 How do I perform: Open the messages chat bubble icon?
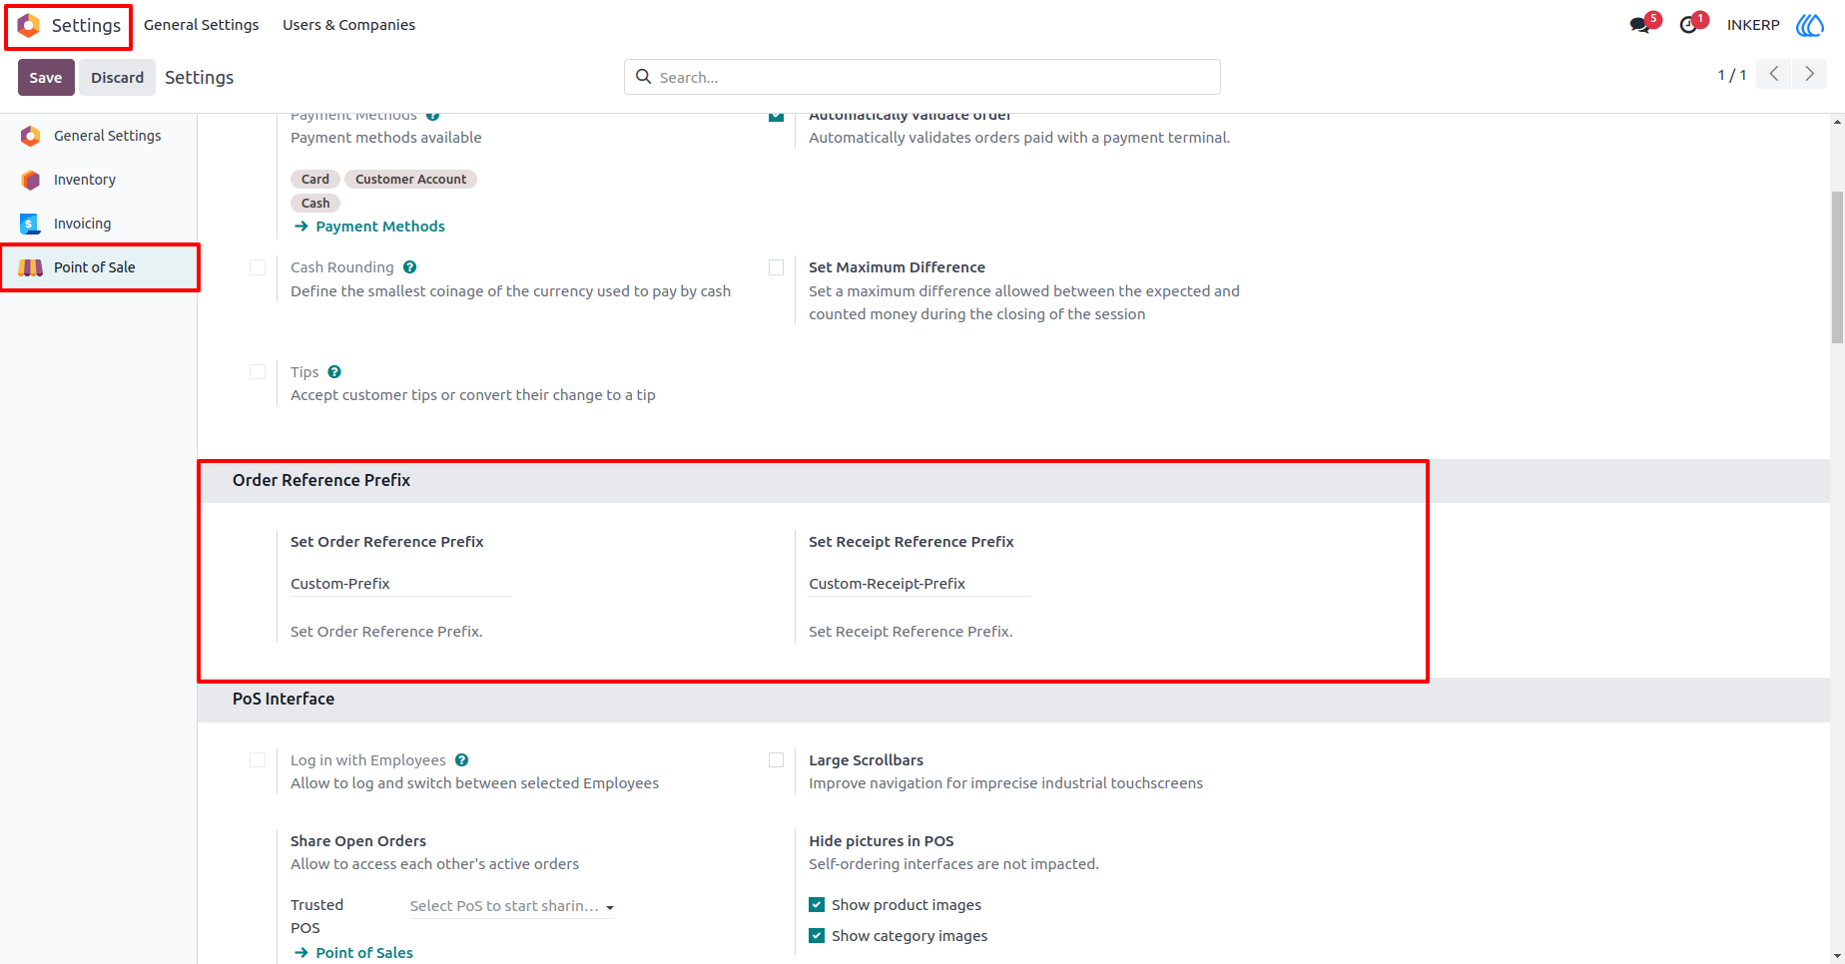click(x=1639, y=25)
